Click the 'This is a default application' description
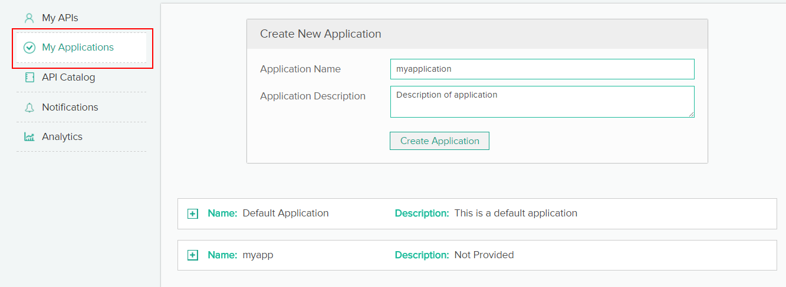786x287 pixels. pos(515,213)
